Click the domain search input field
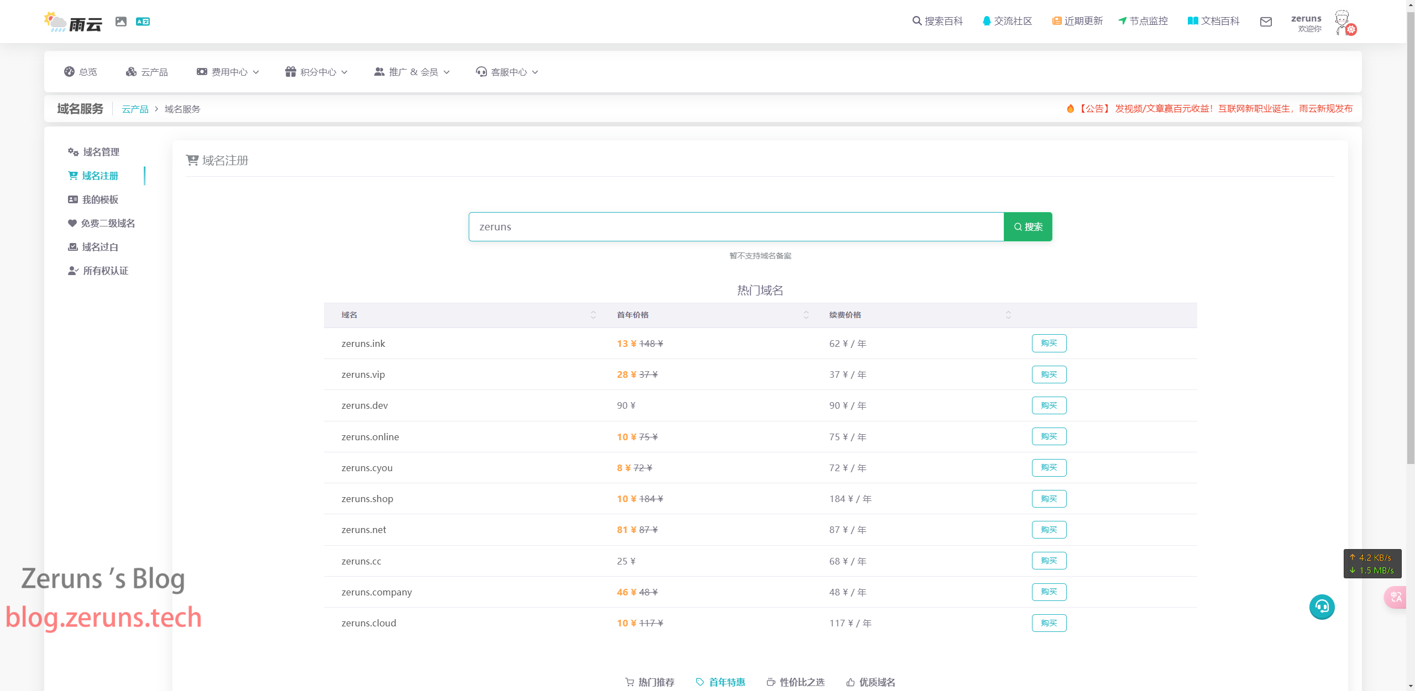The image size is (1415, 691). click(736, 226)
